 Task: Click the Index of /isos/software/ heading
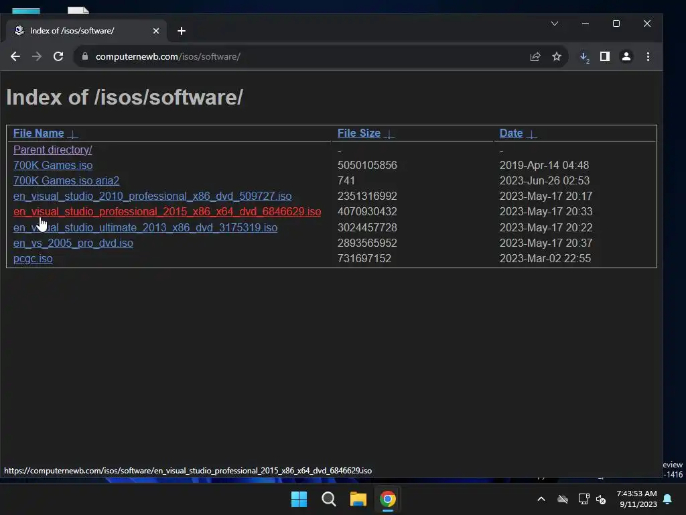point(125,97)
